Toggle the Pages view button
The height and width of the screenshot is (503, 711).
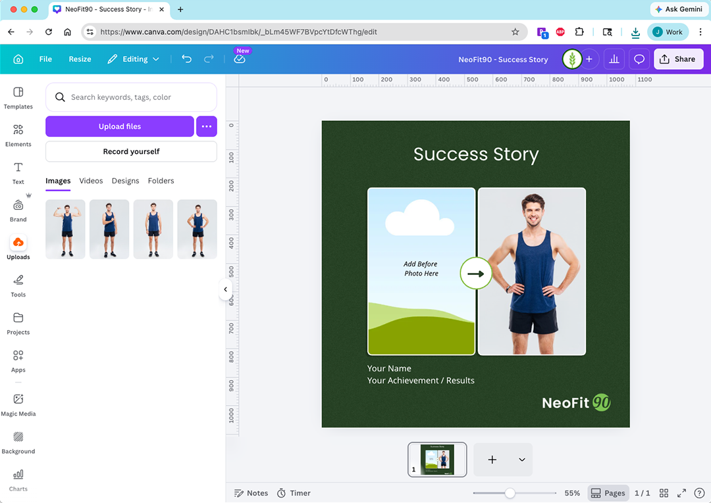[x=607, y=493]
